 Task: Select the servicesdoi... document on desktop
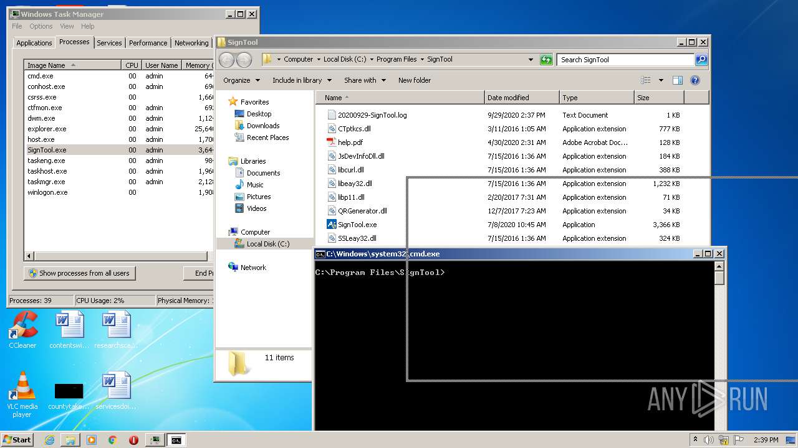[116, 391]
